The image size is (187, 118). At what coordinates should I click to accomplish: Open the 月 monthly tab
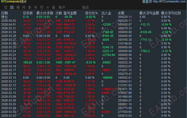tap(24, 7)
